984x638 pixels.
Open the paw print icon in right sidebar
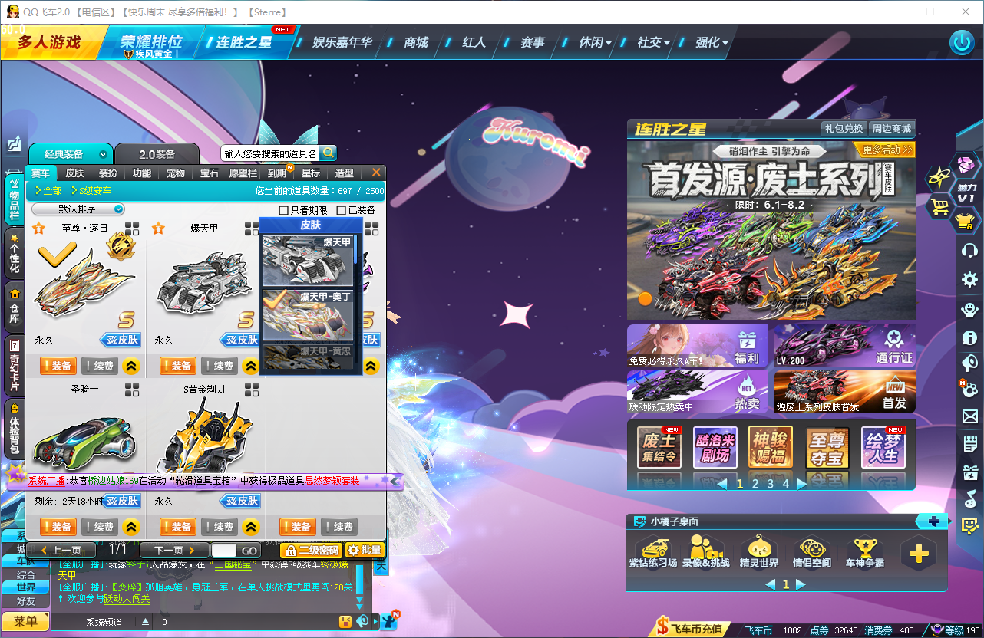[x=969, y=388]
